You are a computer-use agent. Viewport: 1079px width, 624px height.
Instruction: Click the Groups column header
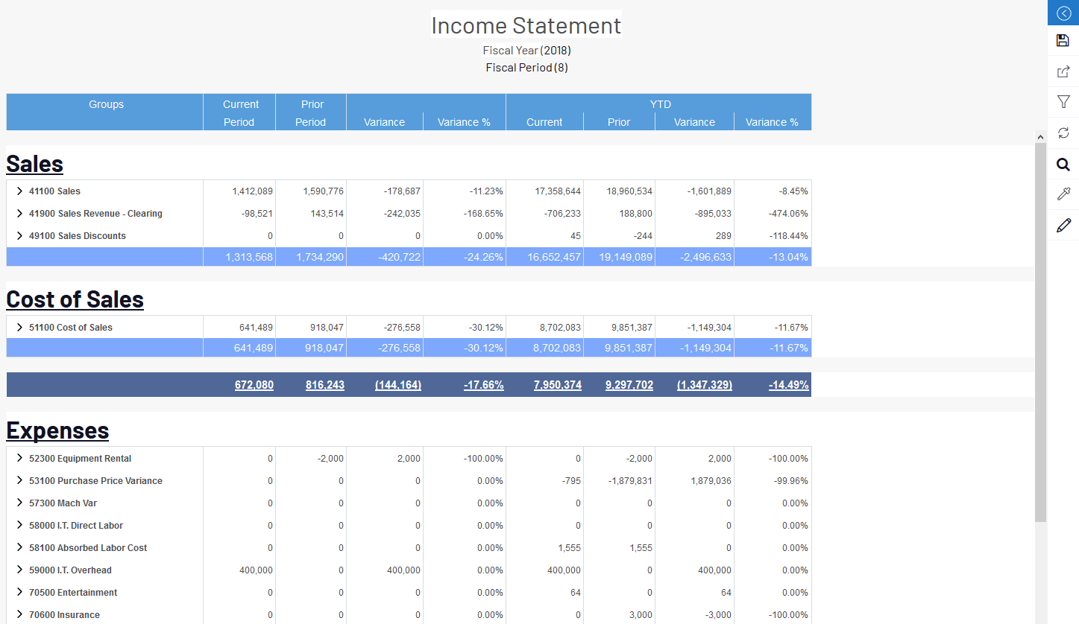point(106,105)
